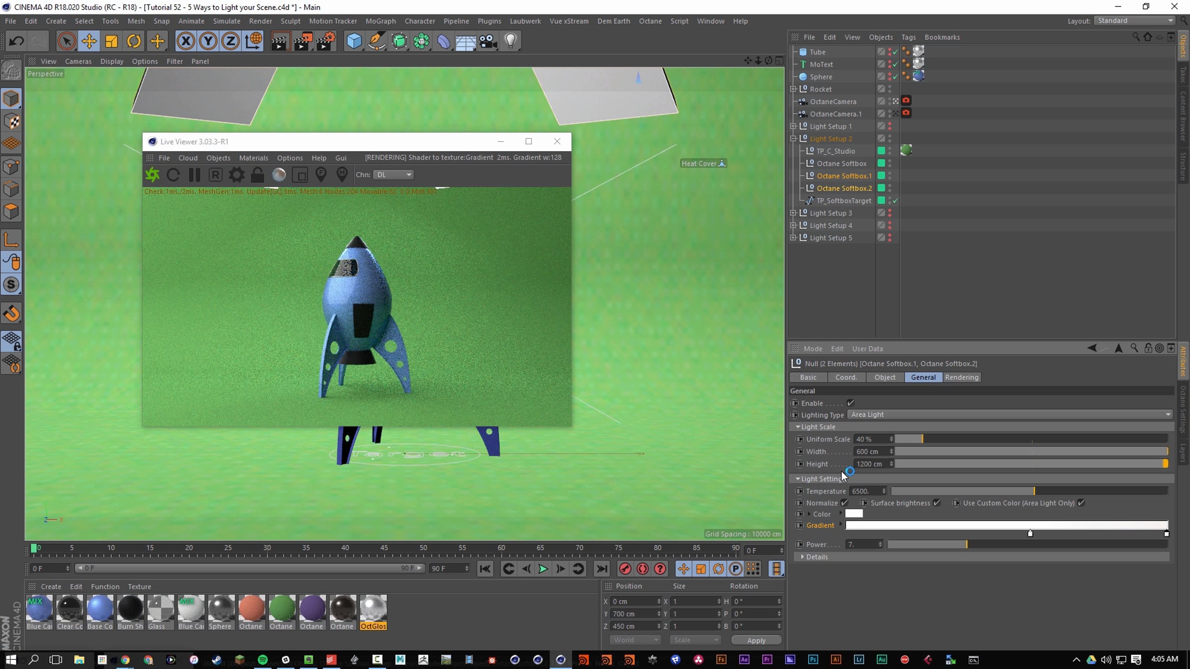Viewport: 1190px width, 669px height.
Task: Toggle Surface brightness checkbox
Action: click(937, 502)
